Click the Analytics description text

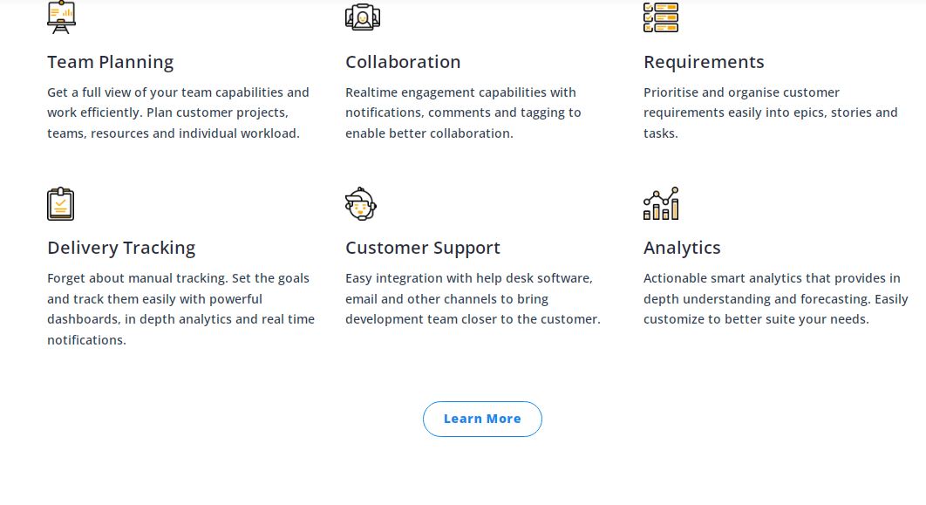[775, 298]
